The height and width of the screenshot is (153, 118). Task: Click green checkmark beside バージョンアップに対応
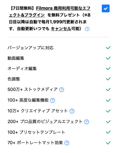coord(108,47)
